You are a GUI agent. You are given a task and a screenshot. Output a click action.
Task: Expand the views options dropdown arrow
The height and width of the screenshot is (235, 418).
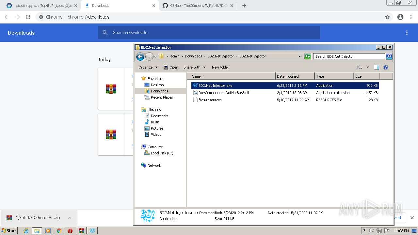(x=368, y=67)
